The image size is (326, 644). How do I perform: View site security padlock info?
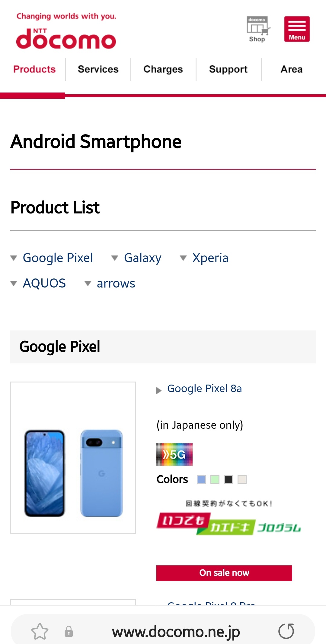(x=69, y=631)
